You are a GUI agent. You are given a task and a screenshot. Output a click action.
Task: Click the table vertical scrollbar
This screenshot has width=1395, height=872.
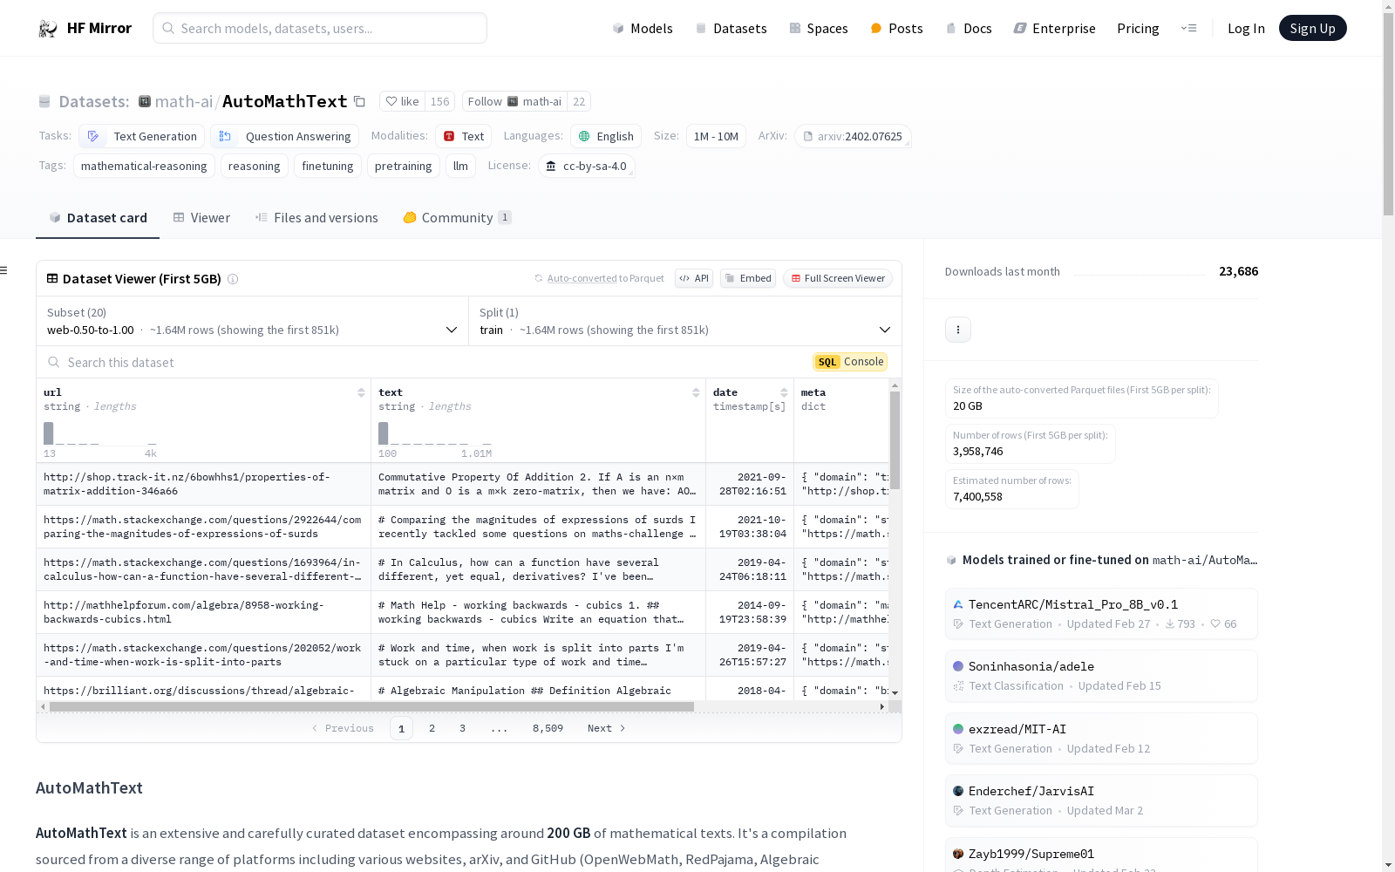[x=895, y=440]
